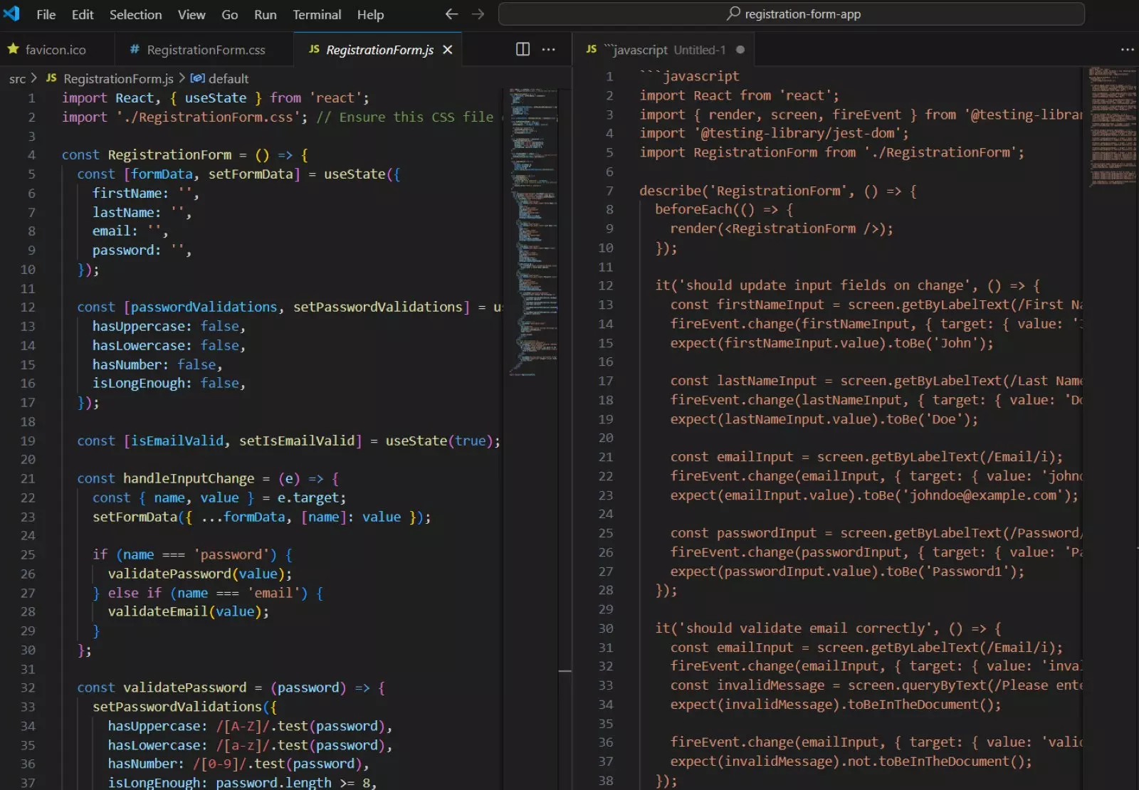The width and height of the screenshot is (1139, 790).
Task: Click 'handleInputChange' function name
Action: (x=189, y=479)
